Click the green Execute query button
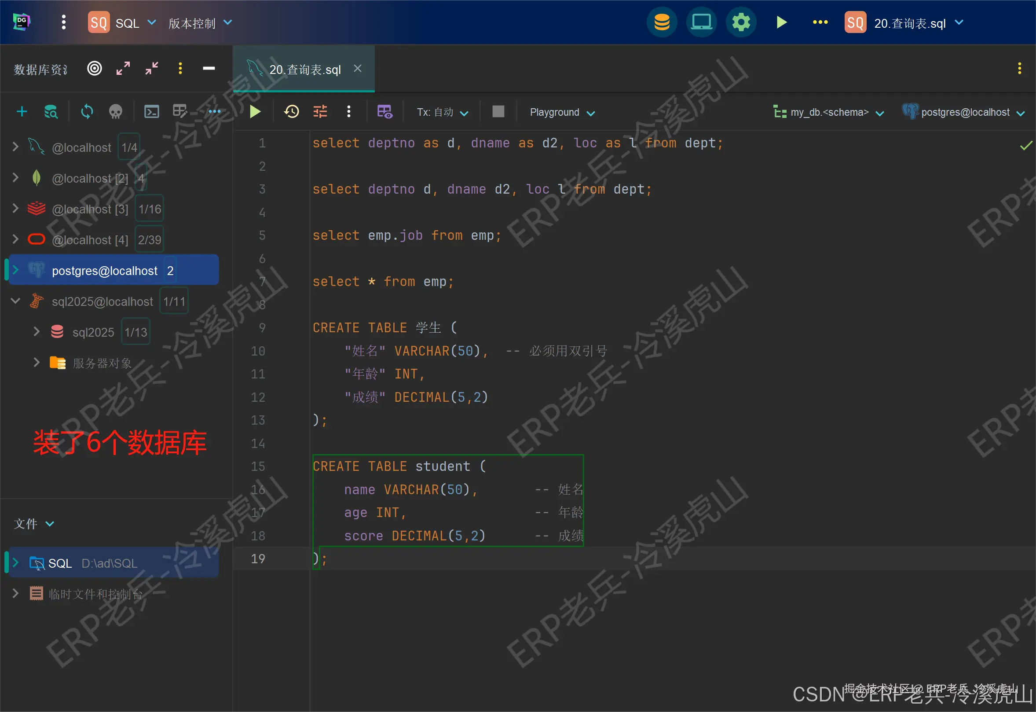Screen dimensions: 1036x712 (x=255, y=111)
